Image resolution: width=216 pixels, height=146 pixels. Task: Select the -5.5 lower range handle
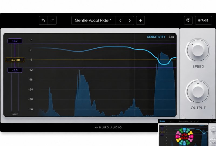15,70
